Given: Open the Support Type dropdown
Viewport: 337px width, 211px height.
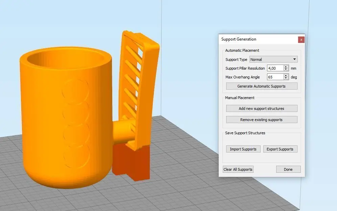Looking at the screenshot, I should pos(273,60).
